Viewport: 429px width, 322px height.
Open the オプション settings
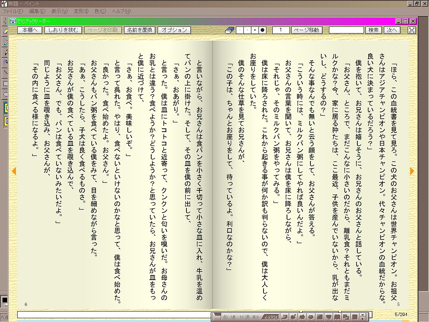(174, 30)
